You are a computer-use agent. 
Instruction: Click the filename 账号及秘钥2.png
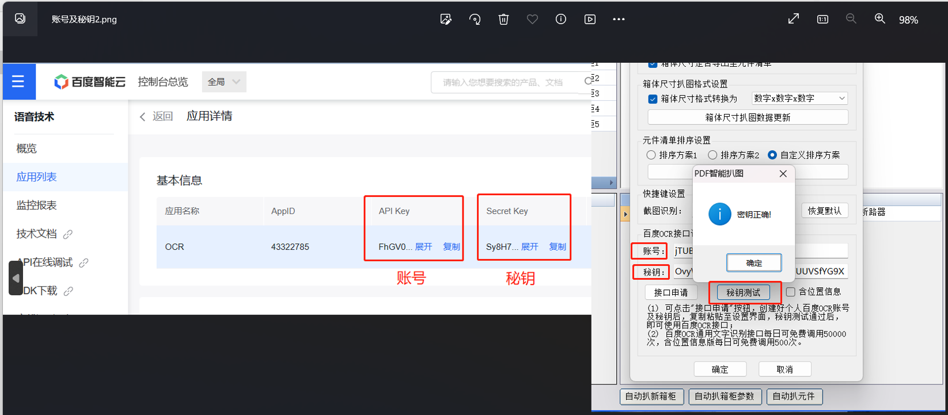tap(84, 19)
